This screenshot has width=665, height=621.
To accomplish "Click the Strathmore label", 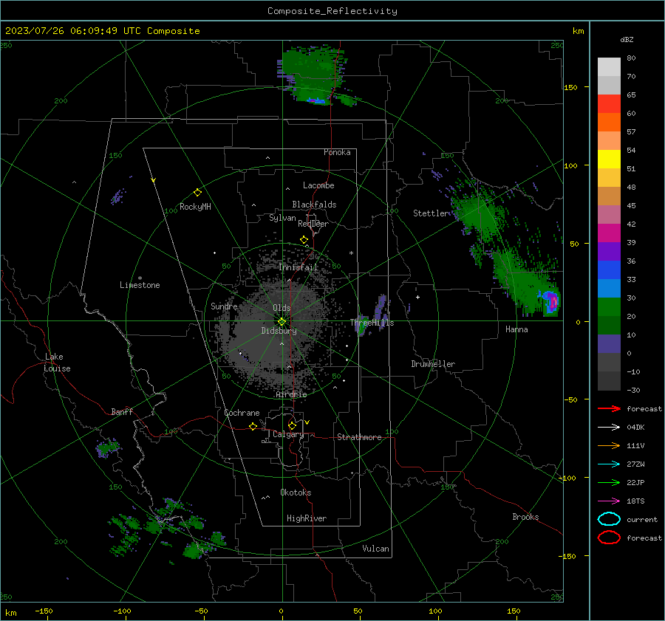I will pos(359,437).
